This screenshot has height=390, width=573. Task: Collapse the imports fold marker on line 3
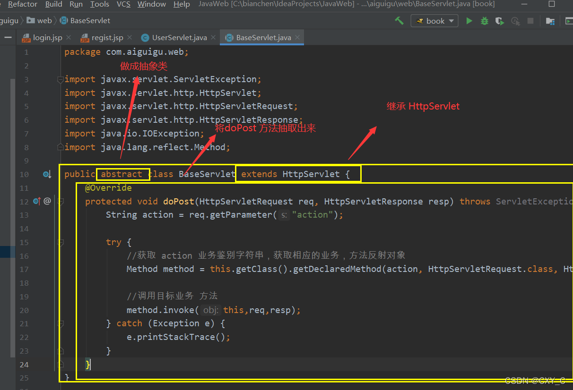[x=60, y=80]
